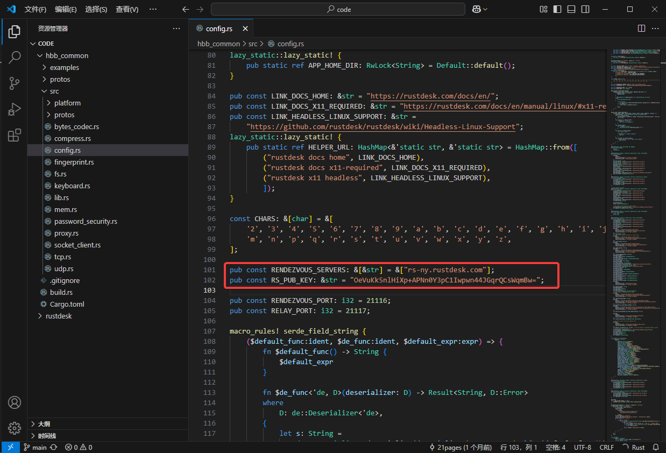Viewport: 666px width, 453px height.
Task: Open the Accounts menu icon
Action: tap(15, 402)
